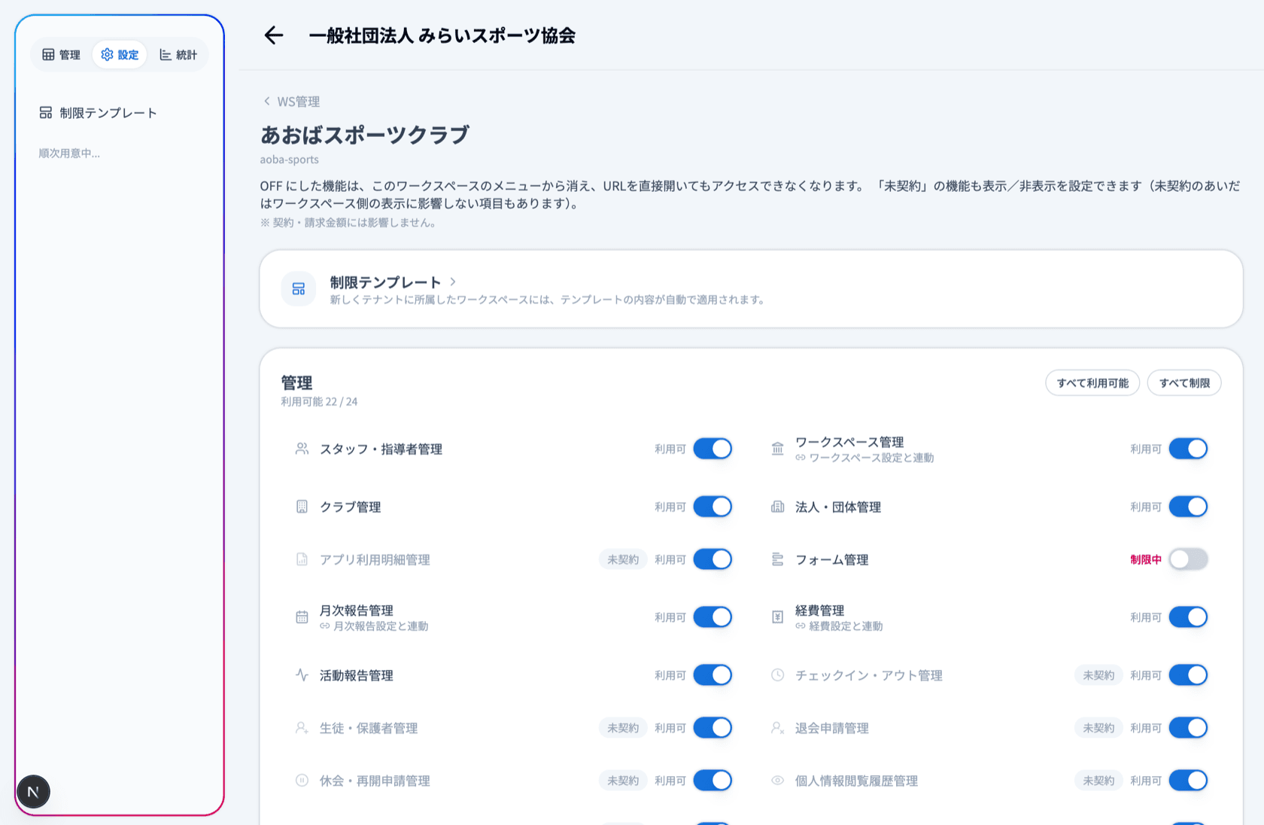Click the 未契約 badge on アプリ利用明細管理
This screenshot has width=1264, height=825.
[x=623, y=559]
